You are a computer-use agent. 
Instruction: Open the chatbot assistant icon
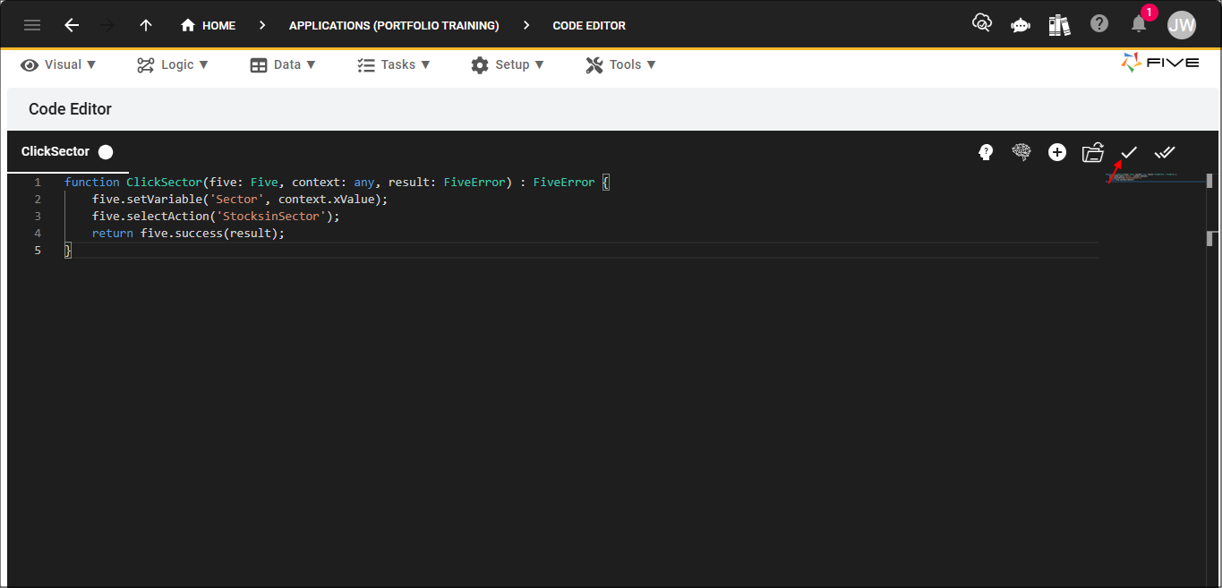pos(1021,25)
